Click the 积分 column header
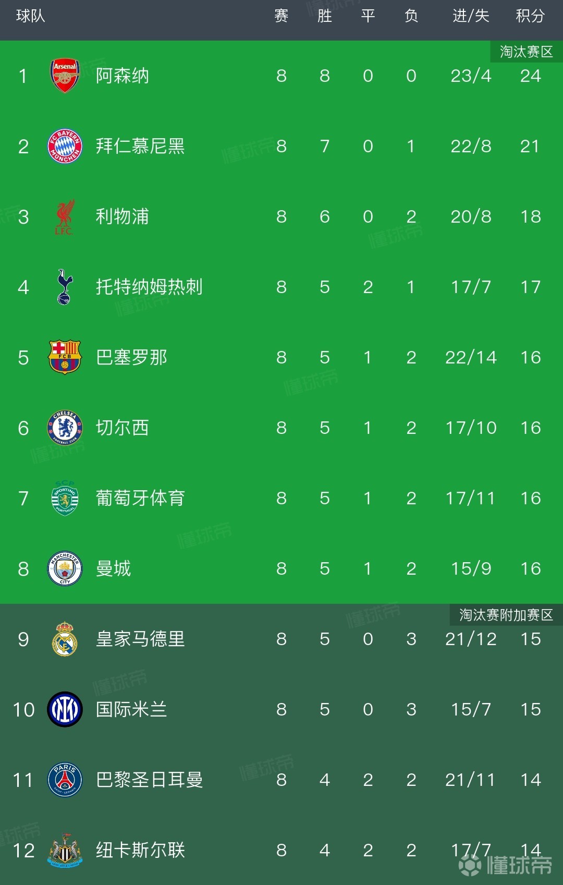Viewport: 563px width, 885px height. [x=530, y=16]
